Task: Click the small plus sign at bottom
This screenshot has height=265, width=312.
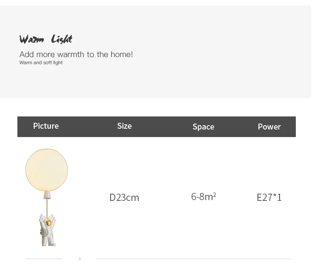Action: click(x=80, y=259)
